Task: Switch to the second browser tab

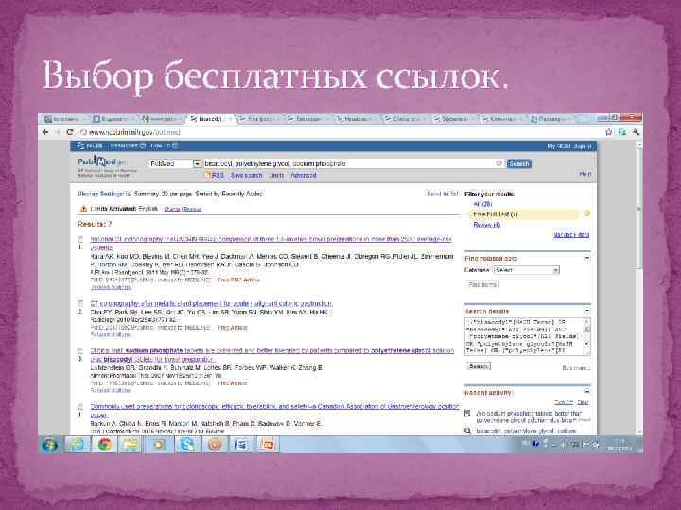Action: 113,119
